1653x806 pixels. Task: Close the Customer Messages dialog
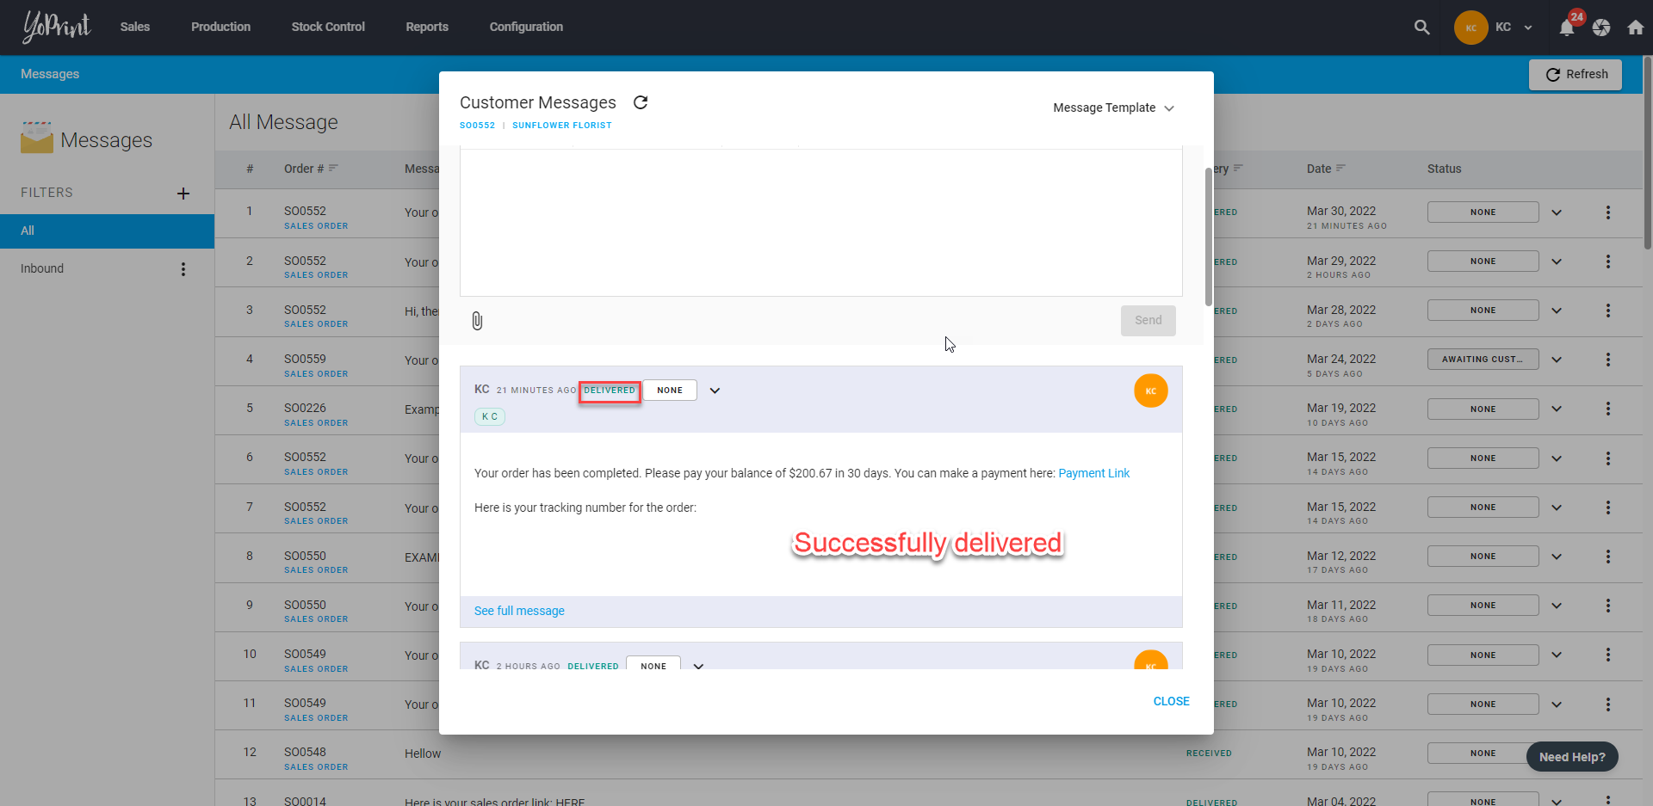[x=1172, y=701]
